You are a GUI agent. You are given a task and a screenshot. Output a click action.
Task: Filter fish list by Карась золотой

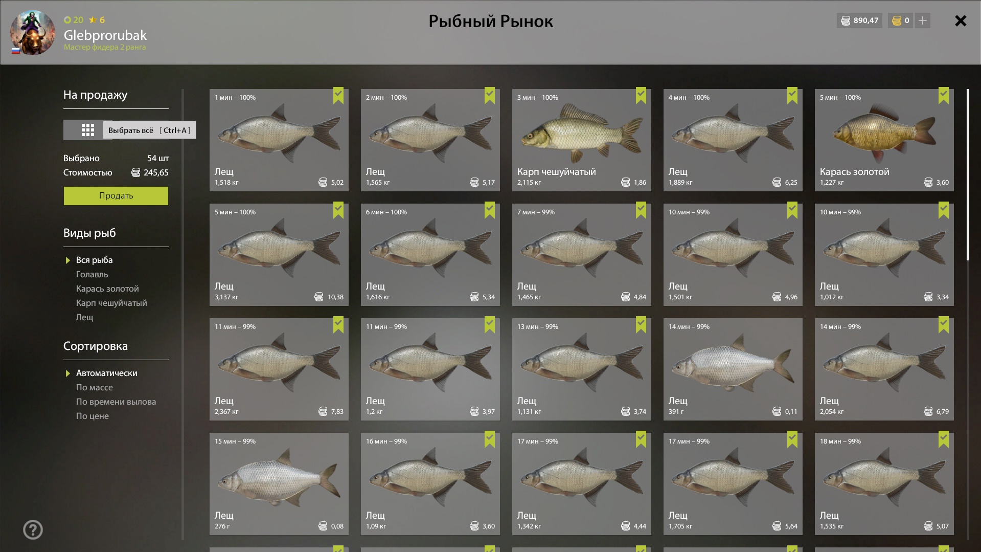(107, 289)
